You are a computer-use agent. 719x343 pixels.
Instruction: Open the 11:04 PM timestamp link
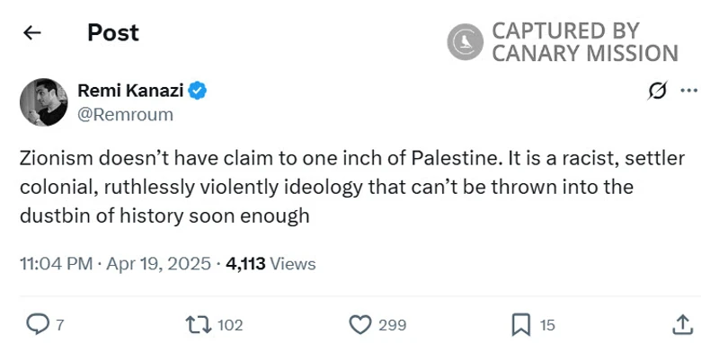click(116, 264)
